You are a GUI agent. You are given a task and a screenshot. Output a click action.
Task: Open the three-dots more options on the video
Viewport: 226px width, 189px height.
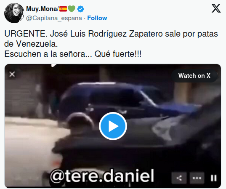(197, 178)
